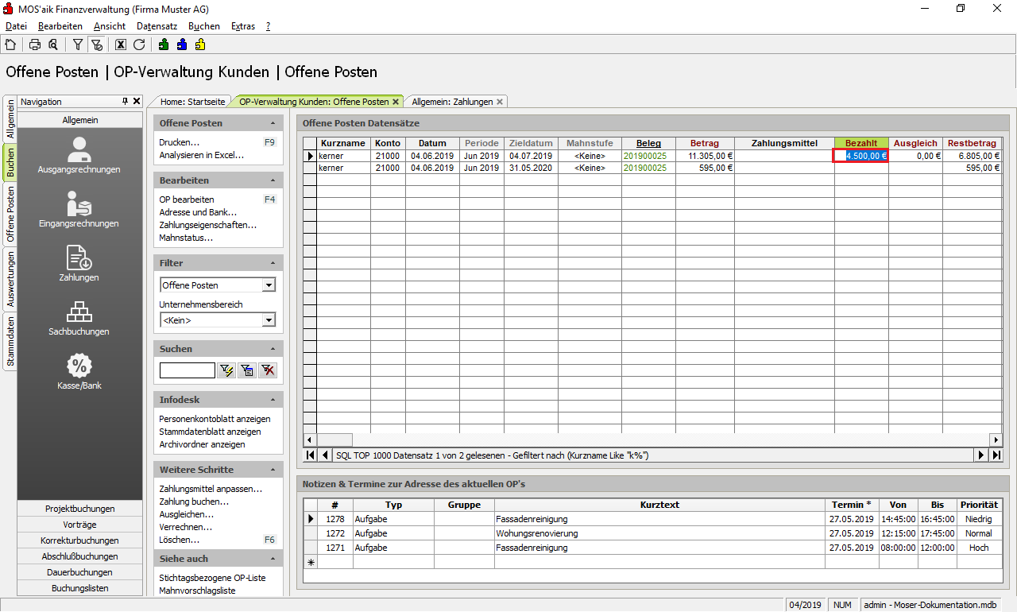Screen dimensions: 1017x612
Task: Click the home icon in the toolbar
Action: 10,45
